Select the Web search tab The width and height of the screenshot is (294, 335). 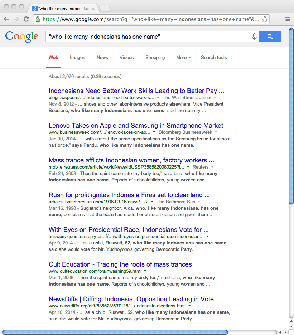tap(53, 58)
